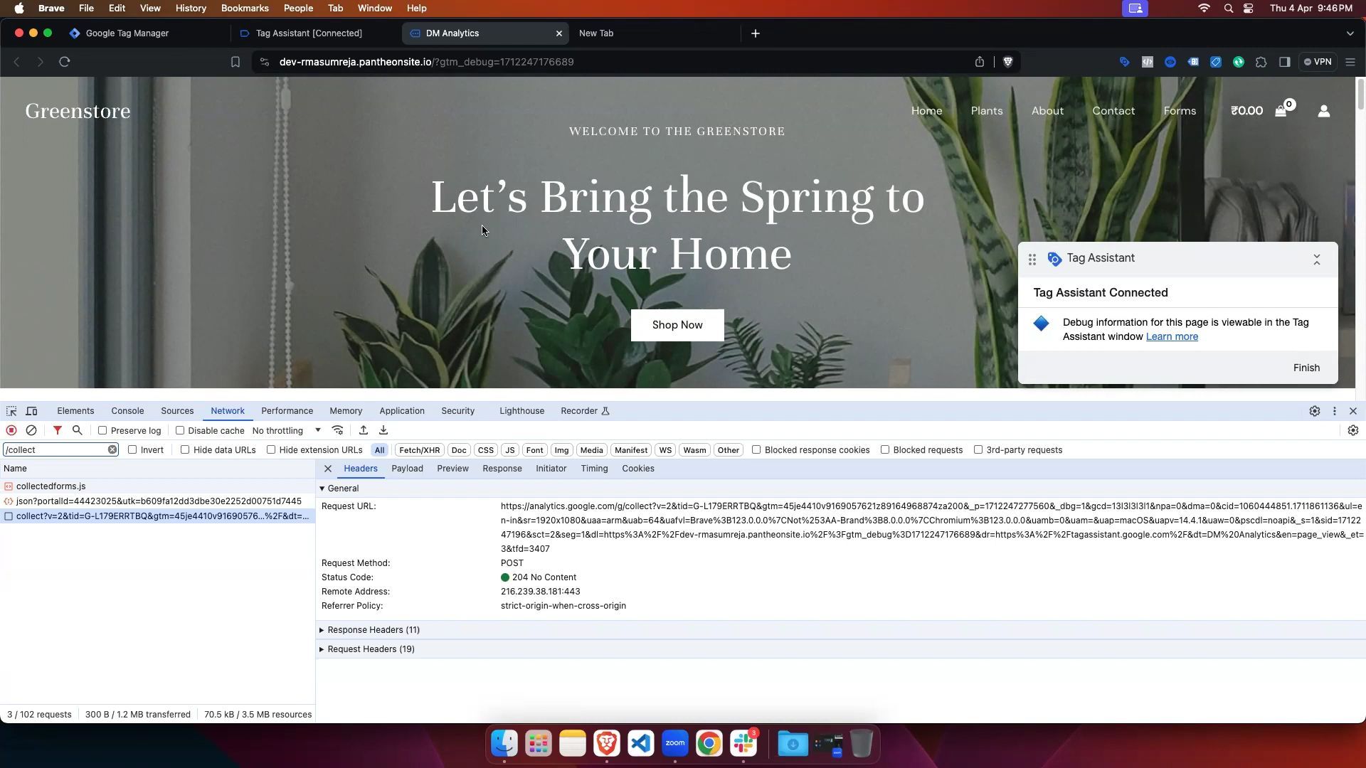This screenshot has height=768, width=1366.
Task: Enable the Preserve log checkbox
Action: pyautogui.click(x=102, y=430)
